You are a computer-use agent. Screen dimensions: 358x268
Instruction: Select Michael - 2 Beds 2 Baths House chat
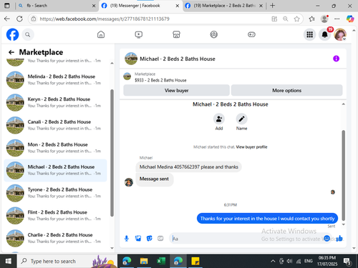55,170
